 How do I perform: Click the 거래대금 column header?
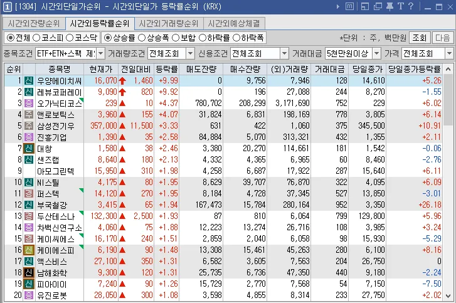coord(329,69)
